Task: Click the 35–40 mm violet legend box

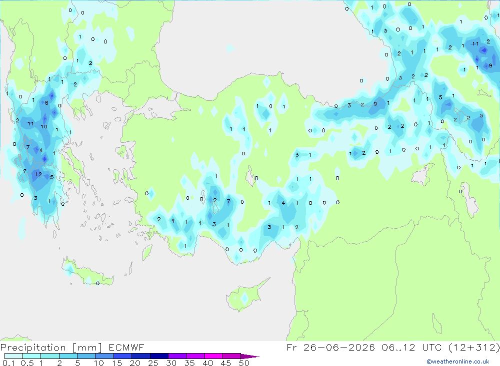Action: (195, 356)
